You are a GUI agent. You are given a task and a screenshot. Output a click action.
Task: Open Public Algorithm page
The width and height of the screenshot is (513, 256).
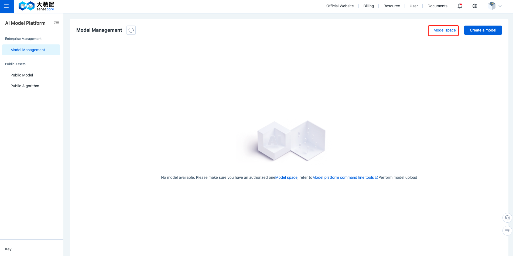click(25, 86)
